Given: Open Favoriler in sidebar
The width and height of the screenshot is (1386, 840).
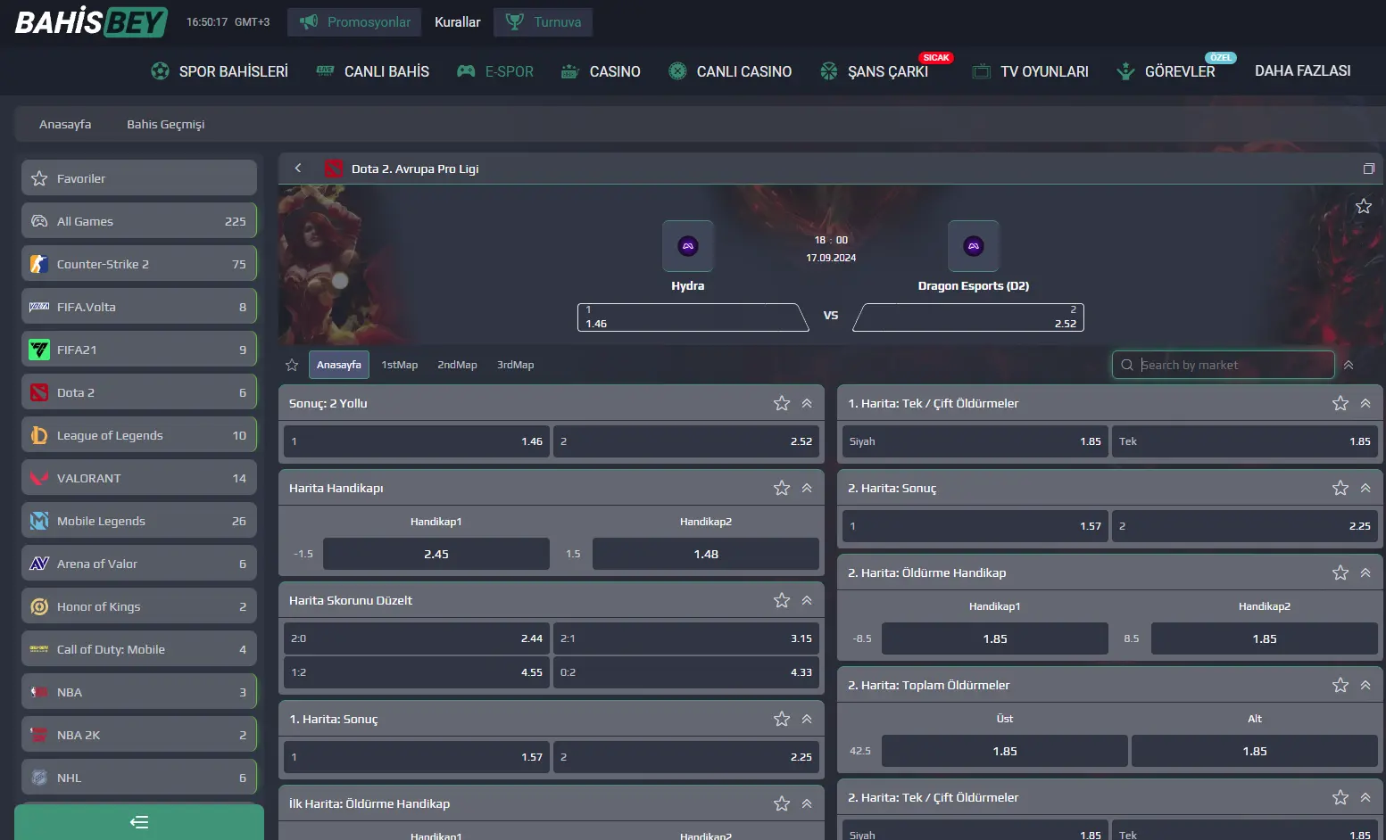Looking at the screenshot, I should (139, 178).
